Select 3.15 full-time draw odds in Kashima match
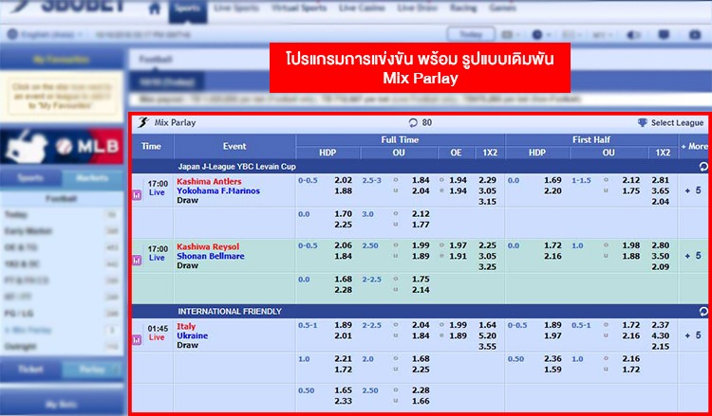The image size is (712, 416). [487, 202]
